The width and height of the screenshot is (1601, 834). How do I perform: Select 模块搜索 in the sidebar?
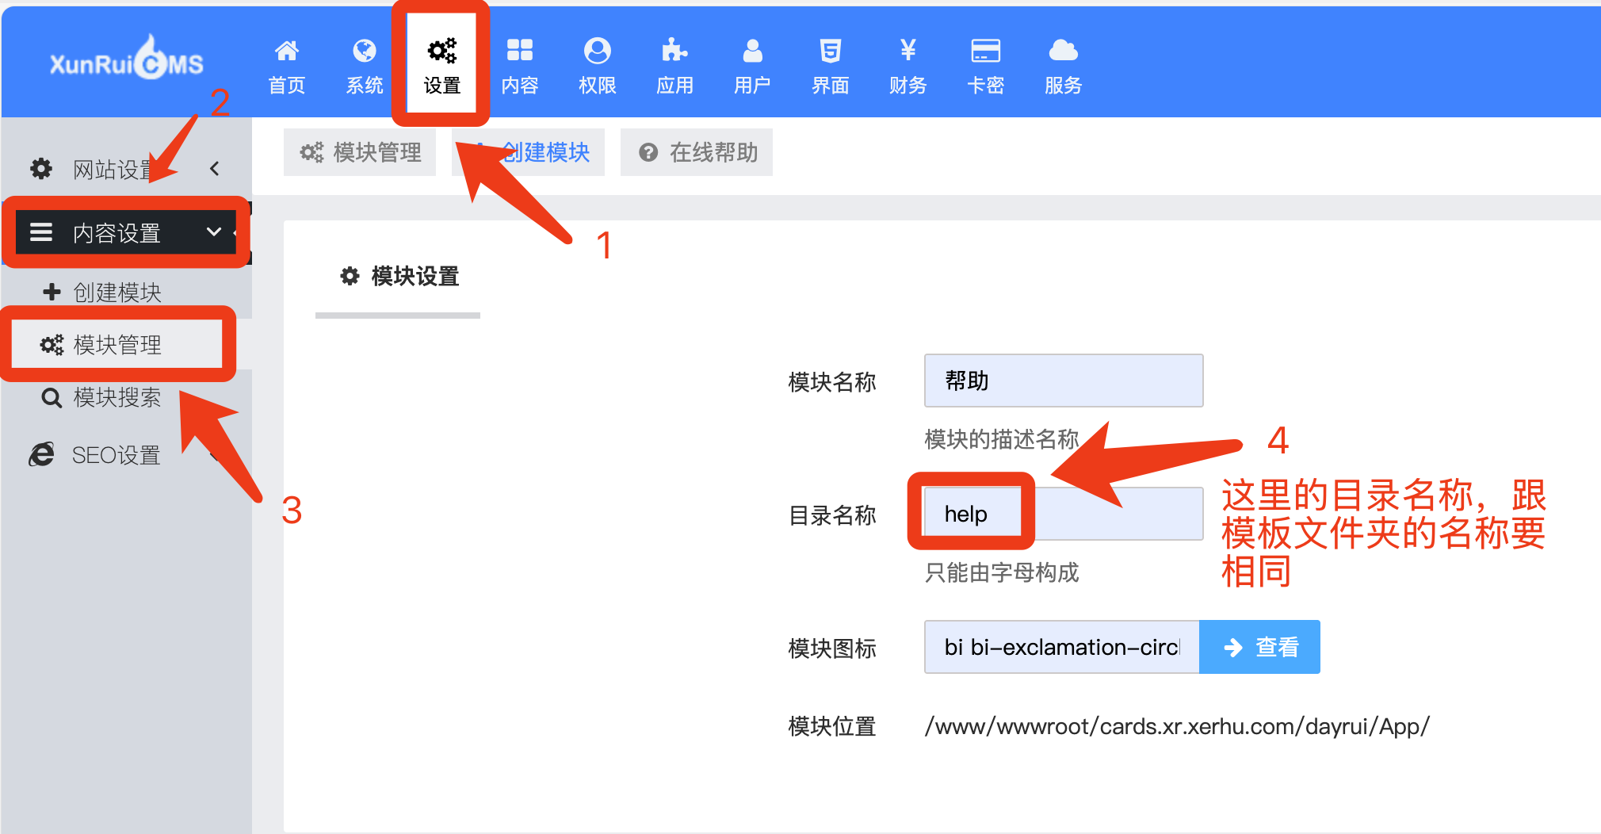117,397
